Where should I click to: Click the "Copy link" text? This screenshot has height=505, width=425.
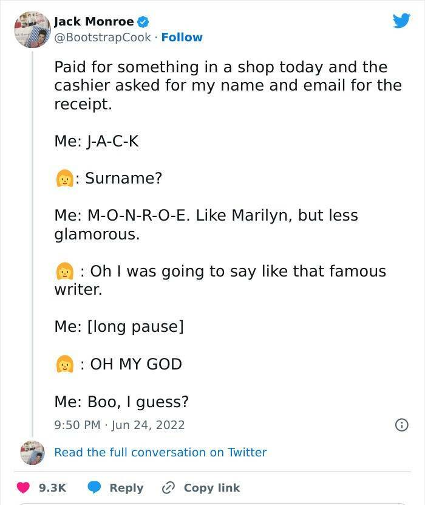click(x=211, y=488)
